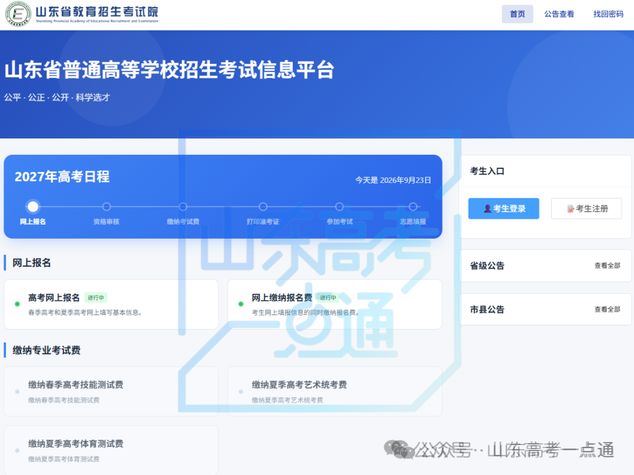
Task: Open the 网上缴纳报名费 card
Action: click(x=335, y=304)
